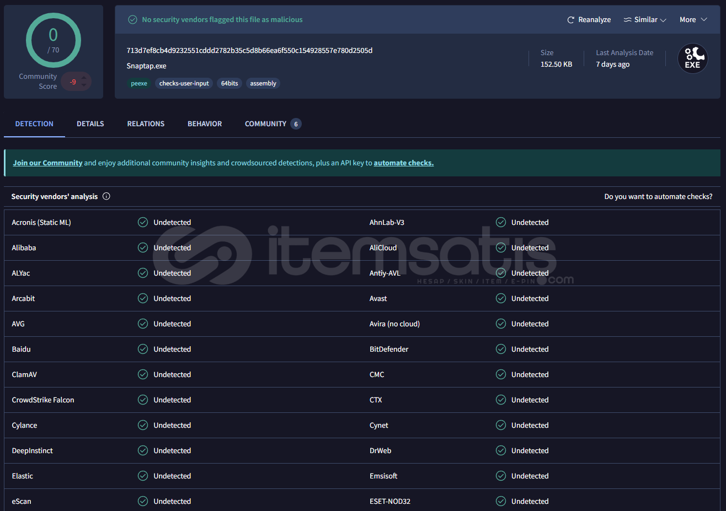Click the Reanalyze refresh icon
The image size is (726, 511).
pyautogui.click(x=571, y=20)
